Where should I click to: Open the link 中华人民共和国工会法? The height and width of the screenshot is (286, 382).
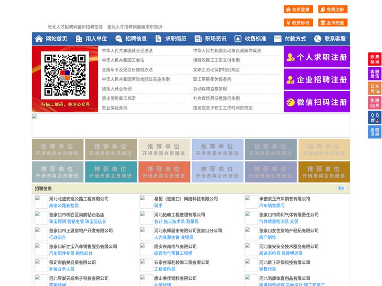[123, 60]
